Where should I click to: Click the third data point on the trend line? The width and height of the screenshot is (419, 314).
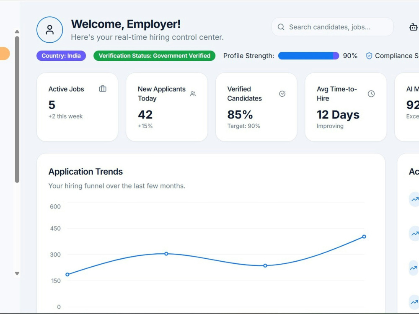point(265,266)
